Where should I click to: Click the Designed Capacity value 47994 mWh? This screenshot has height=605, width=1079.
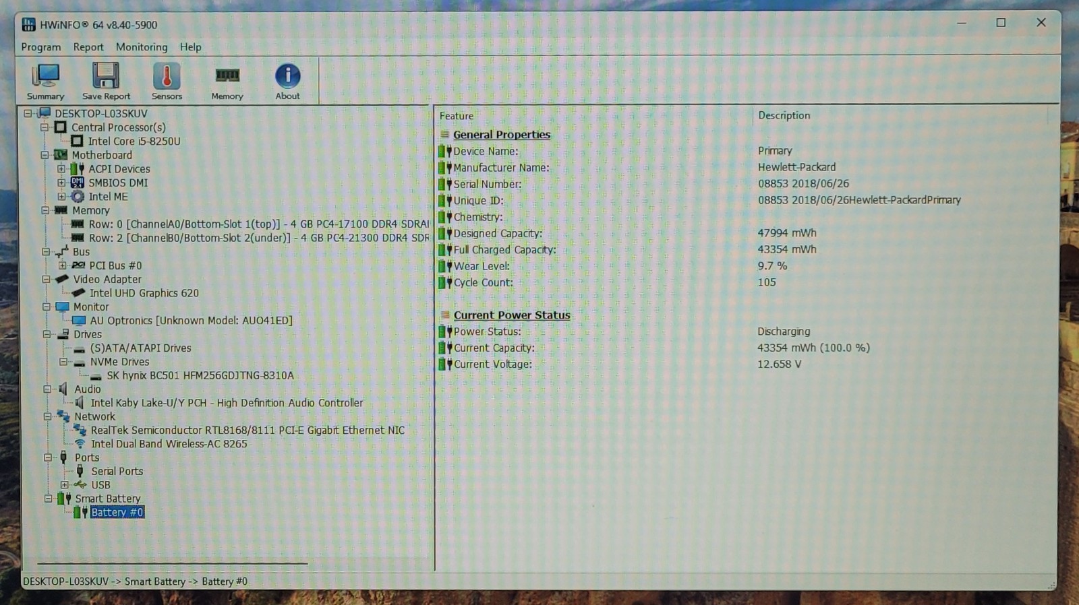coord(786,233)
